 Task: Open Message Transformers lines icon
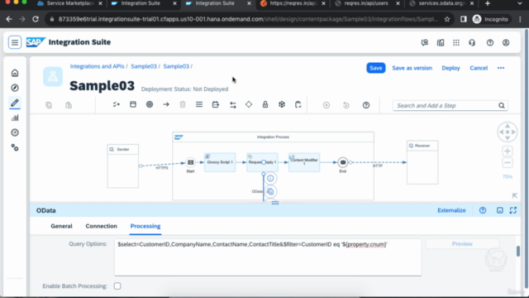[199, 105]
